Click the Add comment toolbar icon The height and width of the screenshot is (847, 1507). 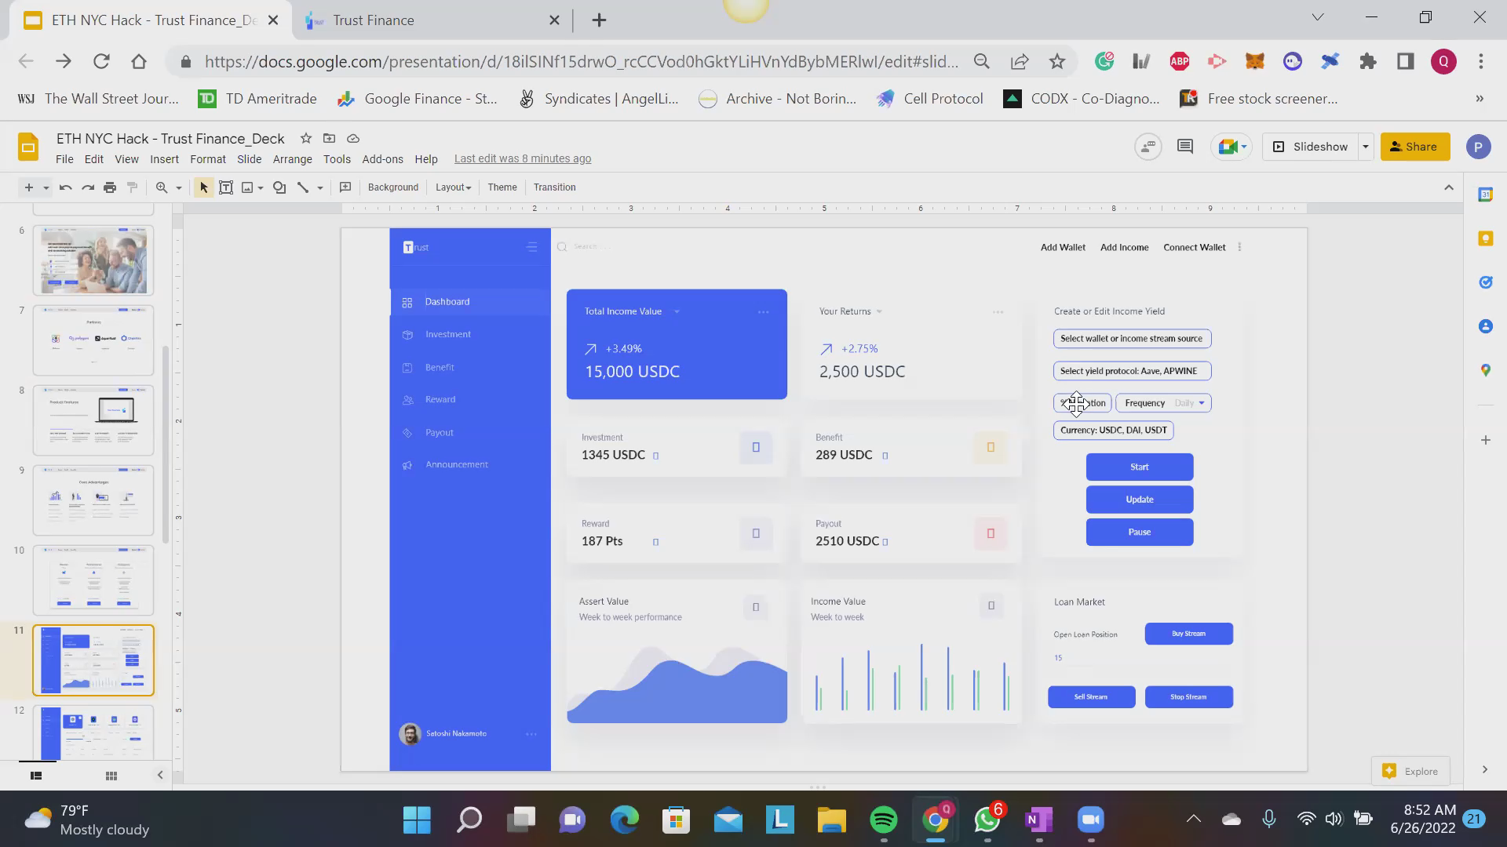point(345,187)
